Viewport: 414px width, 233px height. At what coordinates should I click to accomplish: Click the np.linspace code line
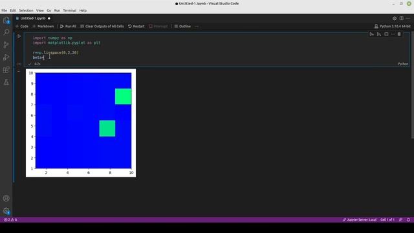pyautogui.click(x=56, y=52)
